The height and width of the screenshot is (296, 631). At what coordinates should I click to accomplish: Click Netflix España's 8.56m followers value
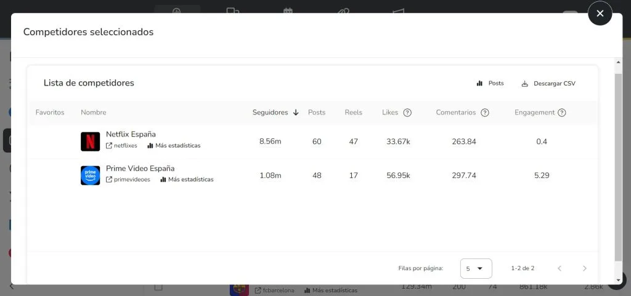tap(270, 142)
